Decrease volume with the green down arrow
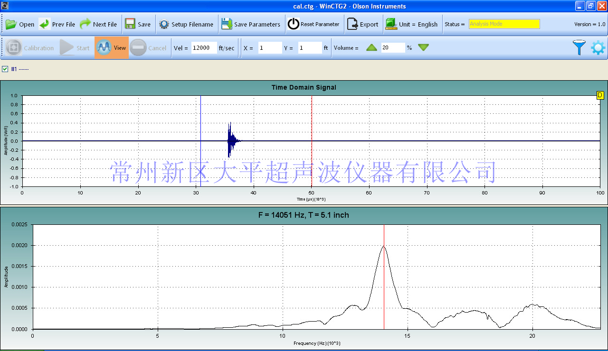The image size is (608, 351). point(423,47)
